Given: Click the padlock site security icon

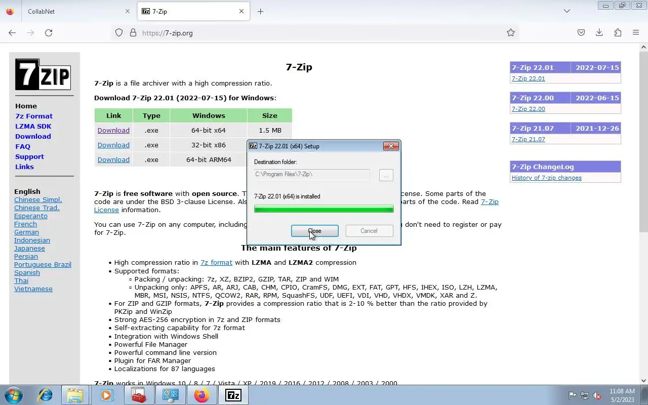Looking at the screenshot, I should coord(133,33).
